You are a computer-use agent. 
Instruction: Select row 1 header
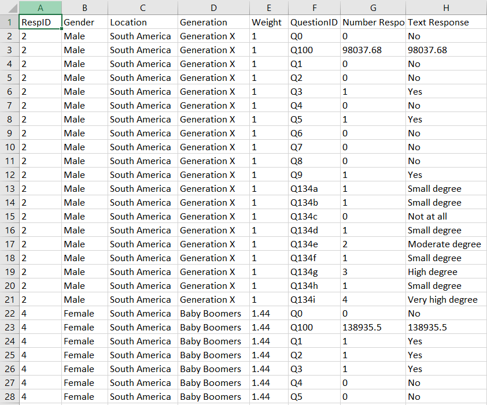(x=9, y=23)
